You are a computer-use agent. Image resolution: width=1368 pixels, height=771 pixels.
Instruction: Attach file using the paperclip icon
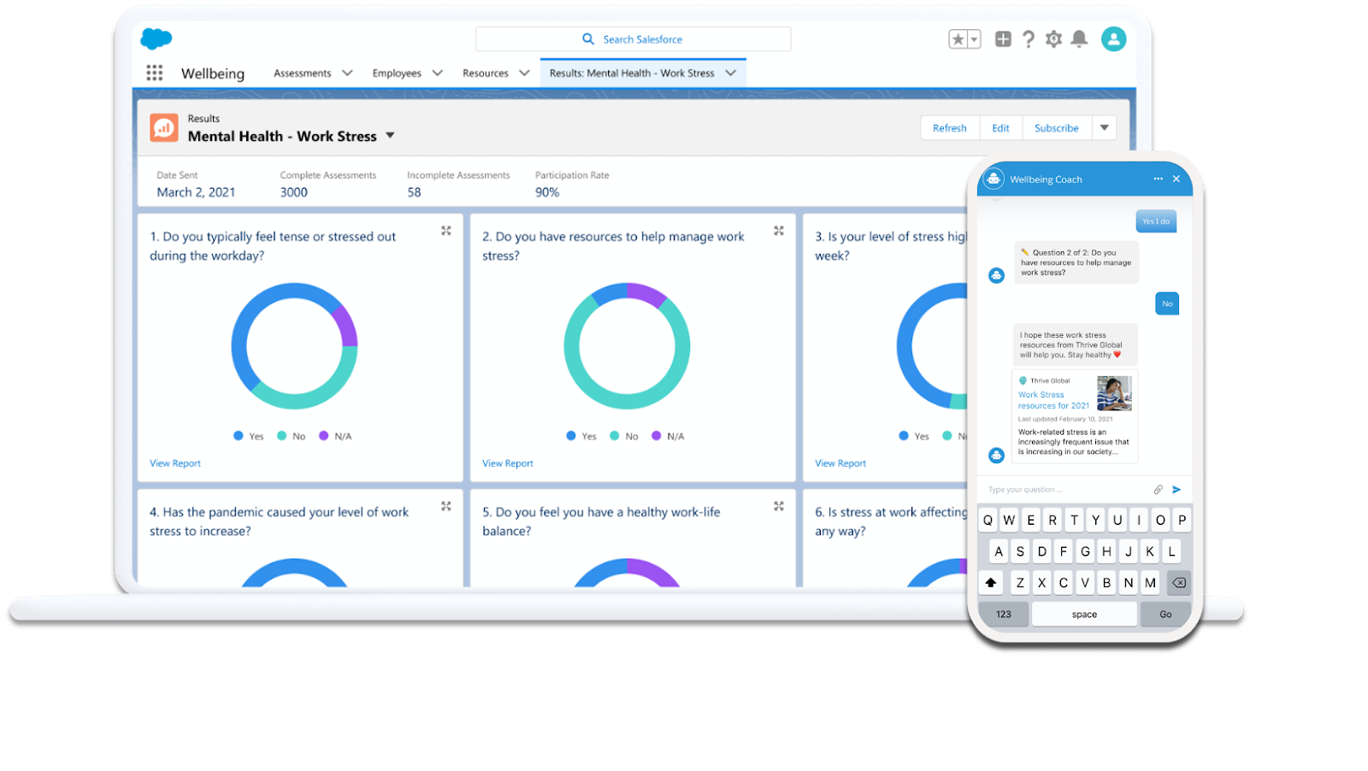tap(1158, 490)
